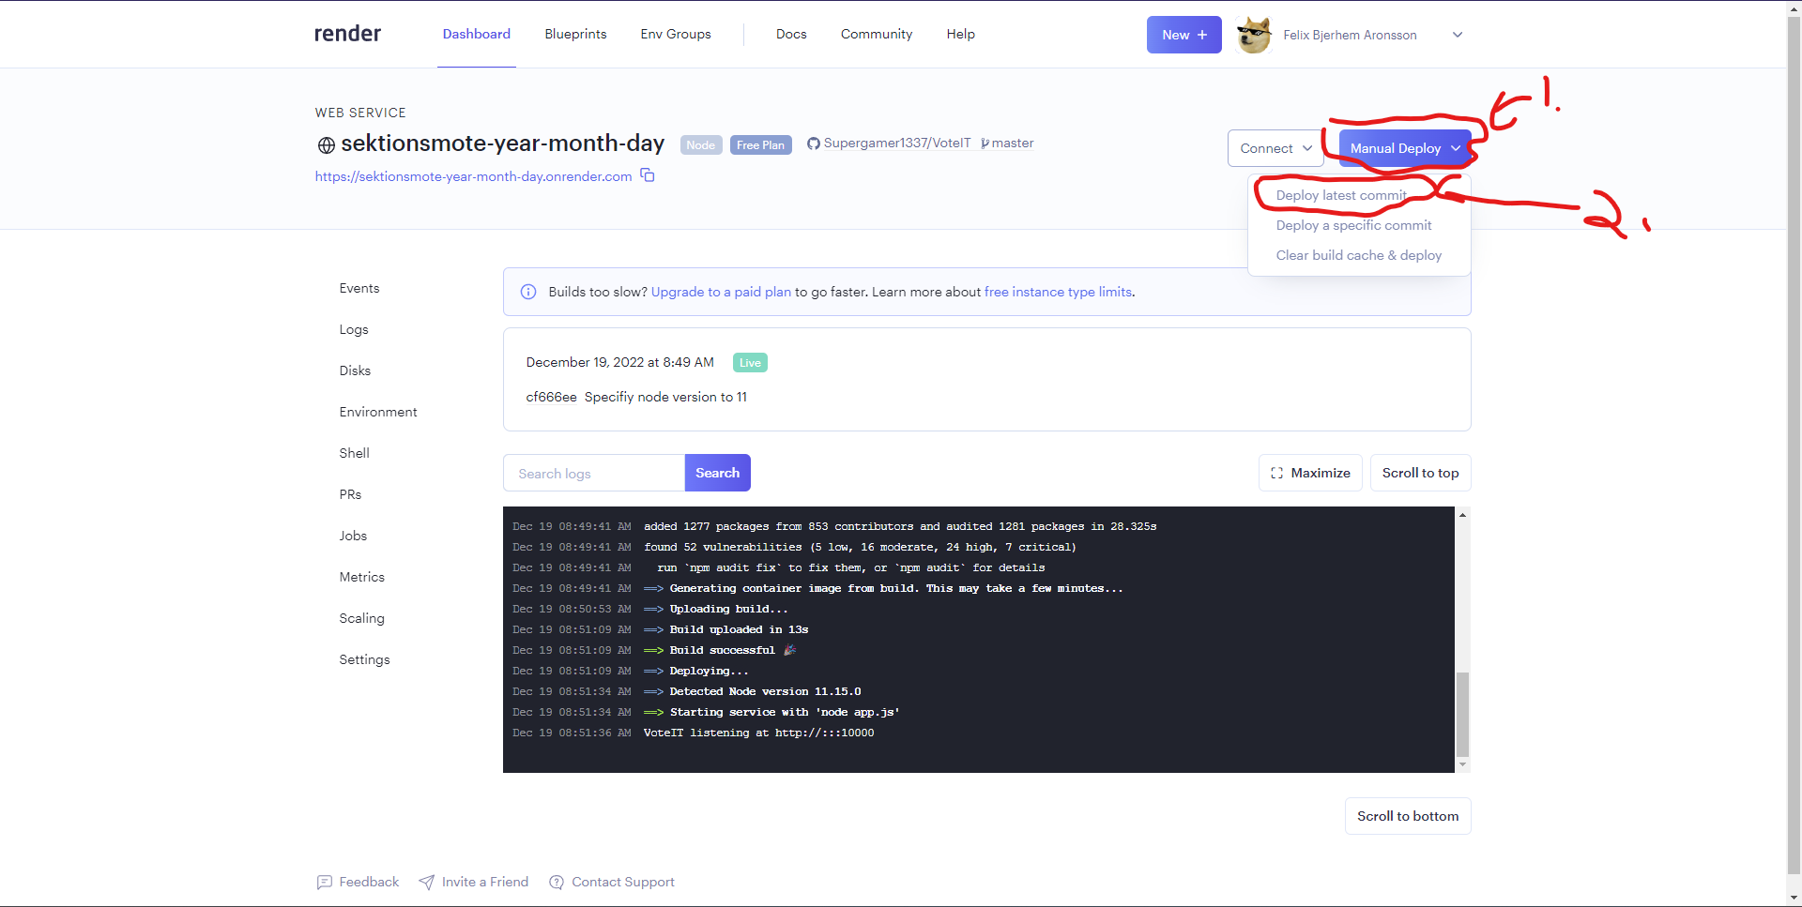
Task: Click the Live status badge
Action: pyautogui.click(x=750, y=363)
